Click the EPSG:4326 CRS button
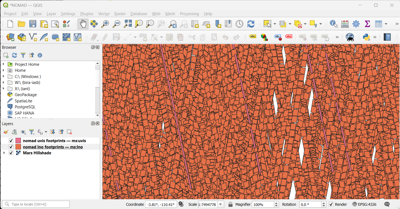 click(364, 204)
